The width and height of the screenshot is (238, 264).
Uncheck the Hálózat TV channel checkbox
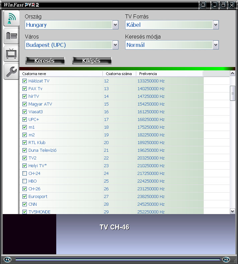[x=24, y=81]
